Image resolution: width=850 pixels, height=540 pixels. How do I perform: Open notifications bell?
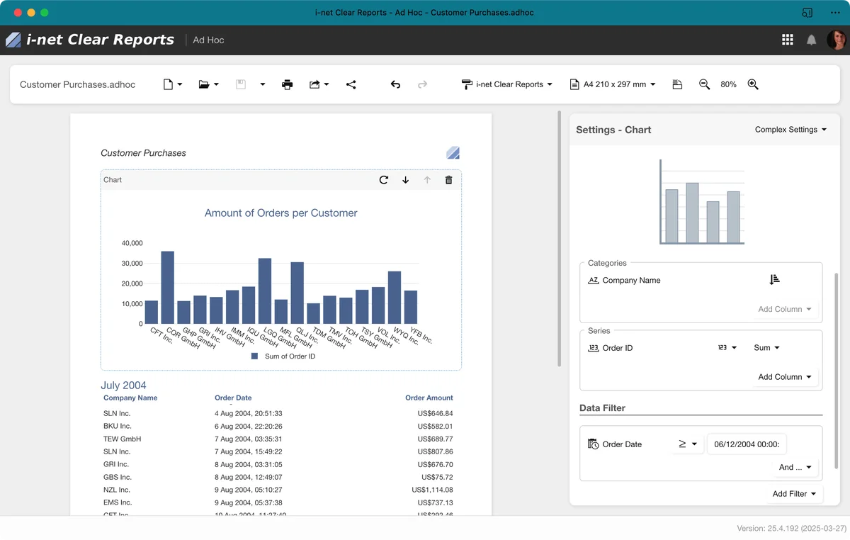[811, 40]
